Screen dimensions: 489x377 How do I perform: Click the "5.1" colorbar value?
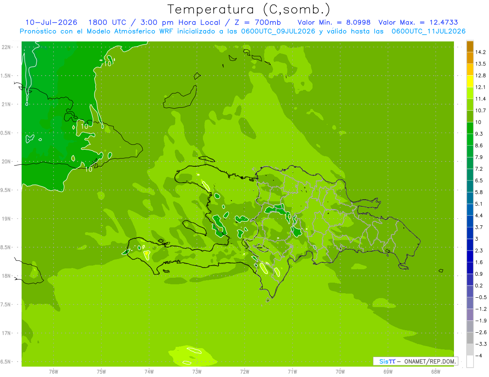(479, 204)
